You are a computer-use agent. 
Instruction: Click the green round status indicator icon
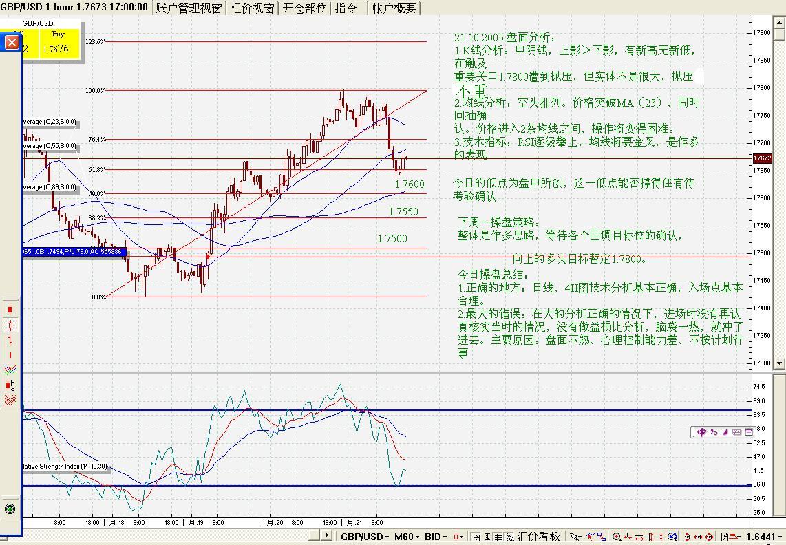click(x=10, y=509)
